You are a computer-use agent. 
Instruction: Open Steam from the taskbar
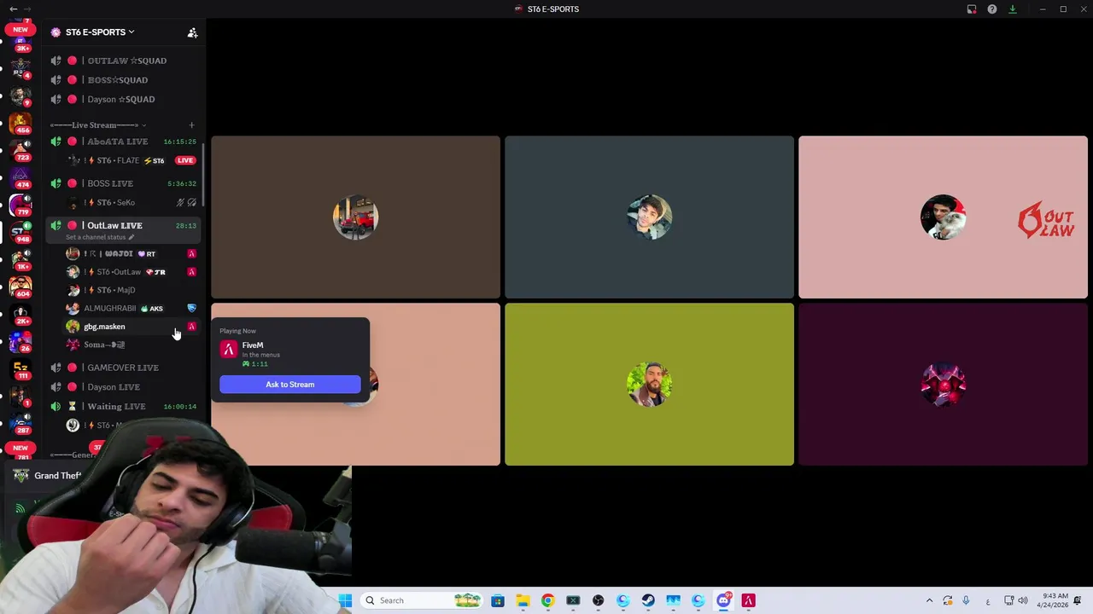click(648, 600)
